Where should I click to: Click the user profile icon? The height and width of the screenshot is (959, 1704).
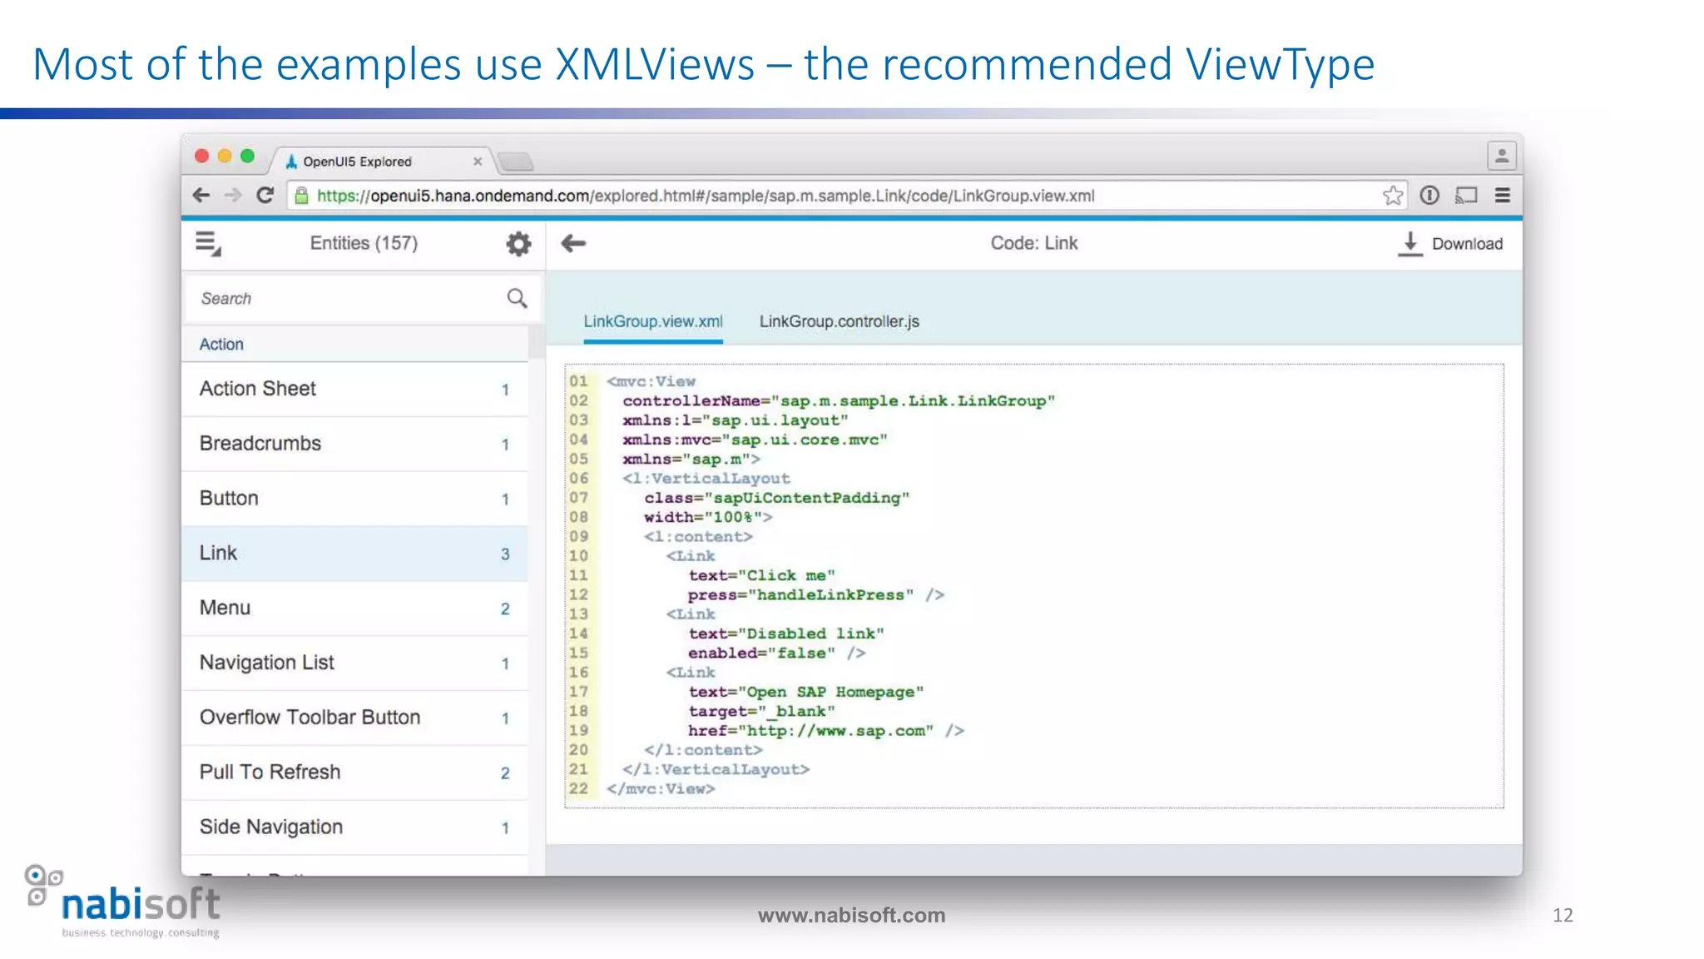click(x=1502, y=156)
